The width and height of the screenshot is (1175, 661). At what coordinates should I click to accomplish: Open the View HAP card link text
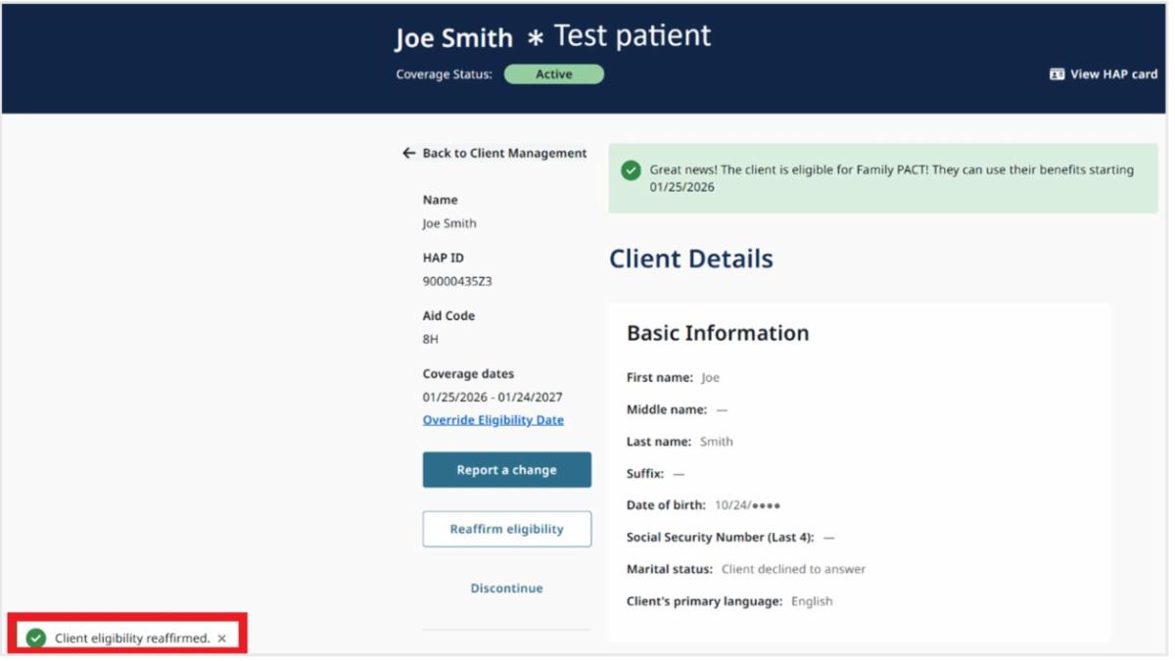(x=1113, y=74)
